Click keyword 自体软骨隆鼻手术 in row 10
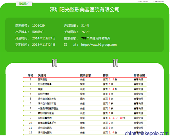 47,123
